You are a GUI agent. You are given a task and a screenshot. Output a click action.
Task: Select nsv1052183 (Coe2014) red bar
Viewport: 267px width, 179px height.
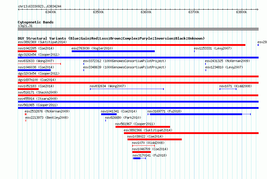click(x=28, y=89)
